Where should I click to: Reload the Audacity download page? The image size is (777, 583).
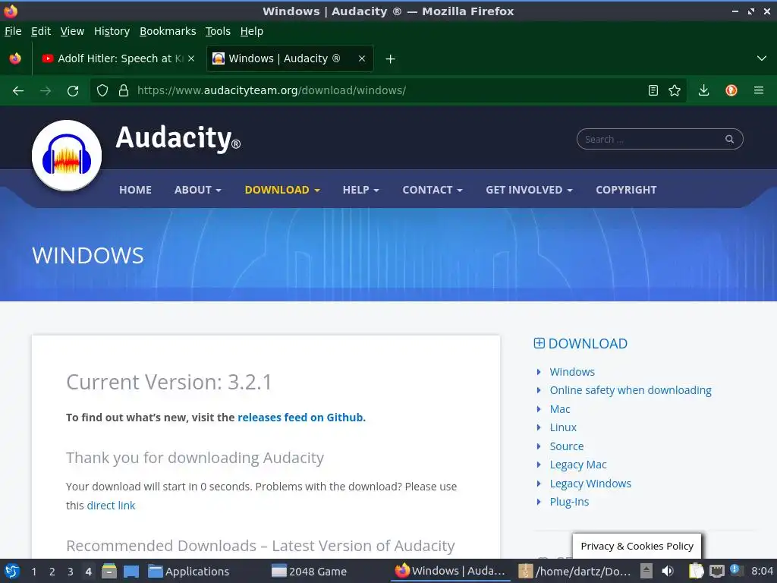[x=73, y=91]
